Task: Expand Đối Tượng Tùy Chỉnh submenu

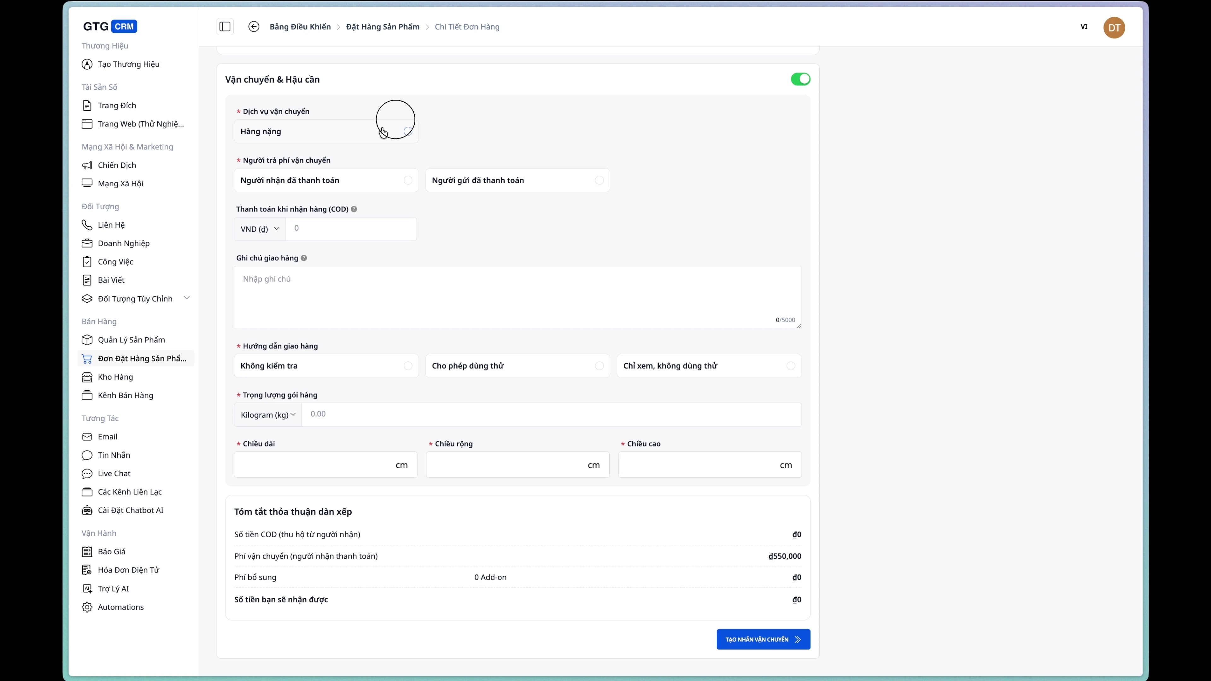Action: coord(187,298)
